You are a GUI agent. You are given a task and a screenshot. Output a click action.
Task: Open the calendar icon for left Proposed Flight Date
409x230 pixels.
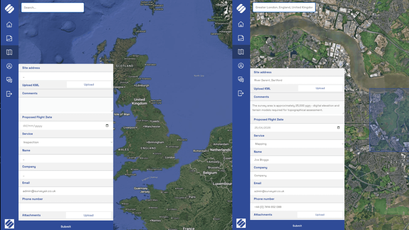(x=107, y=125)
